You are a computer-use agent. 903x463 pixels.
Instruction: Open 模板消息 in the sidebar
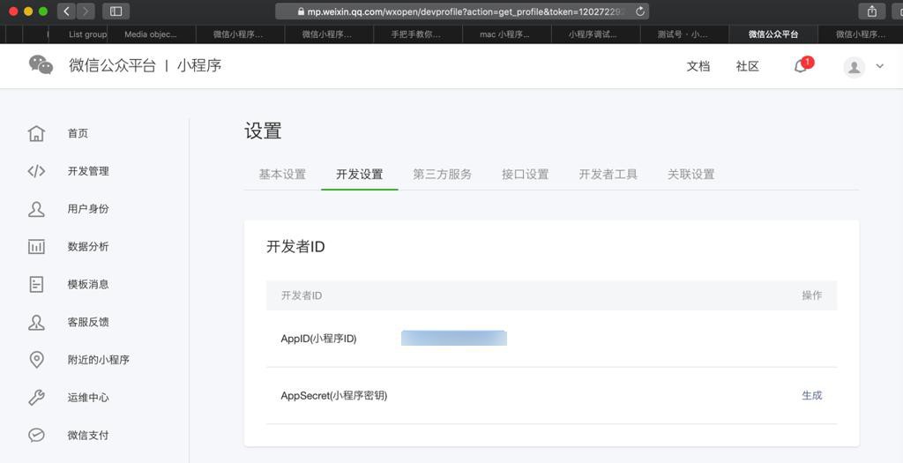coord(88,285)
